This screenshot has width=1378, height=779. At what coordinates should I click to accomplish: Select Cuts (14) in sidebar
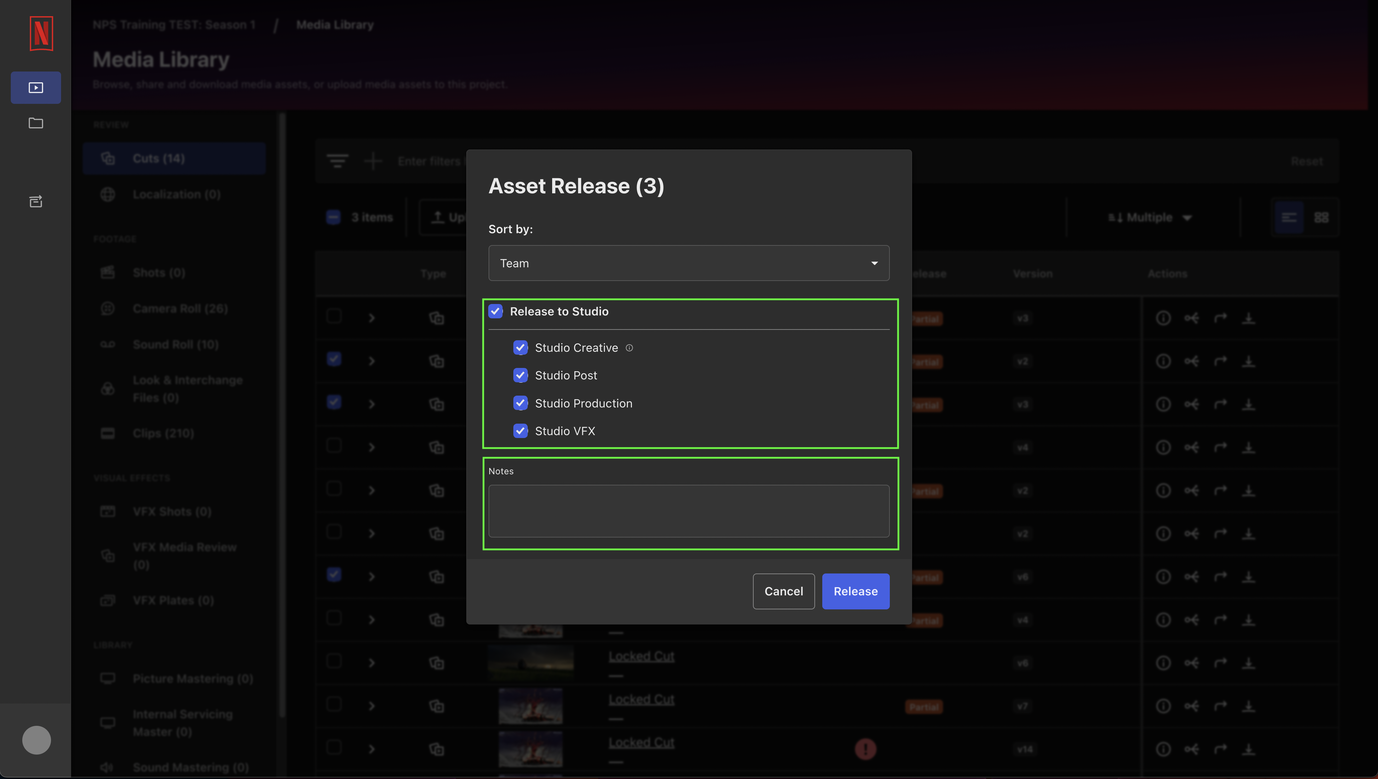[x=174, y=158]
